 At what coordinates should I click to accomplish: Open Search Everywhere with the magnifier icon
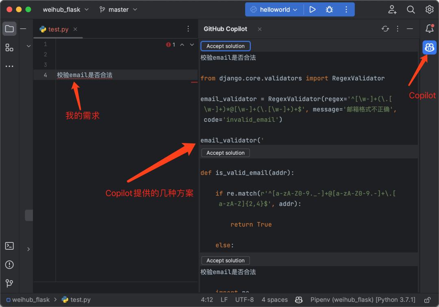pyautogui.click(x=411, y=9)
